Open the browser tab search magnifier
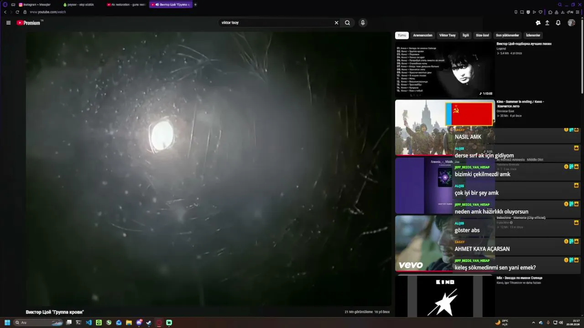The image size is (584, 328). [x=560, y=5]
